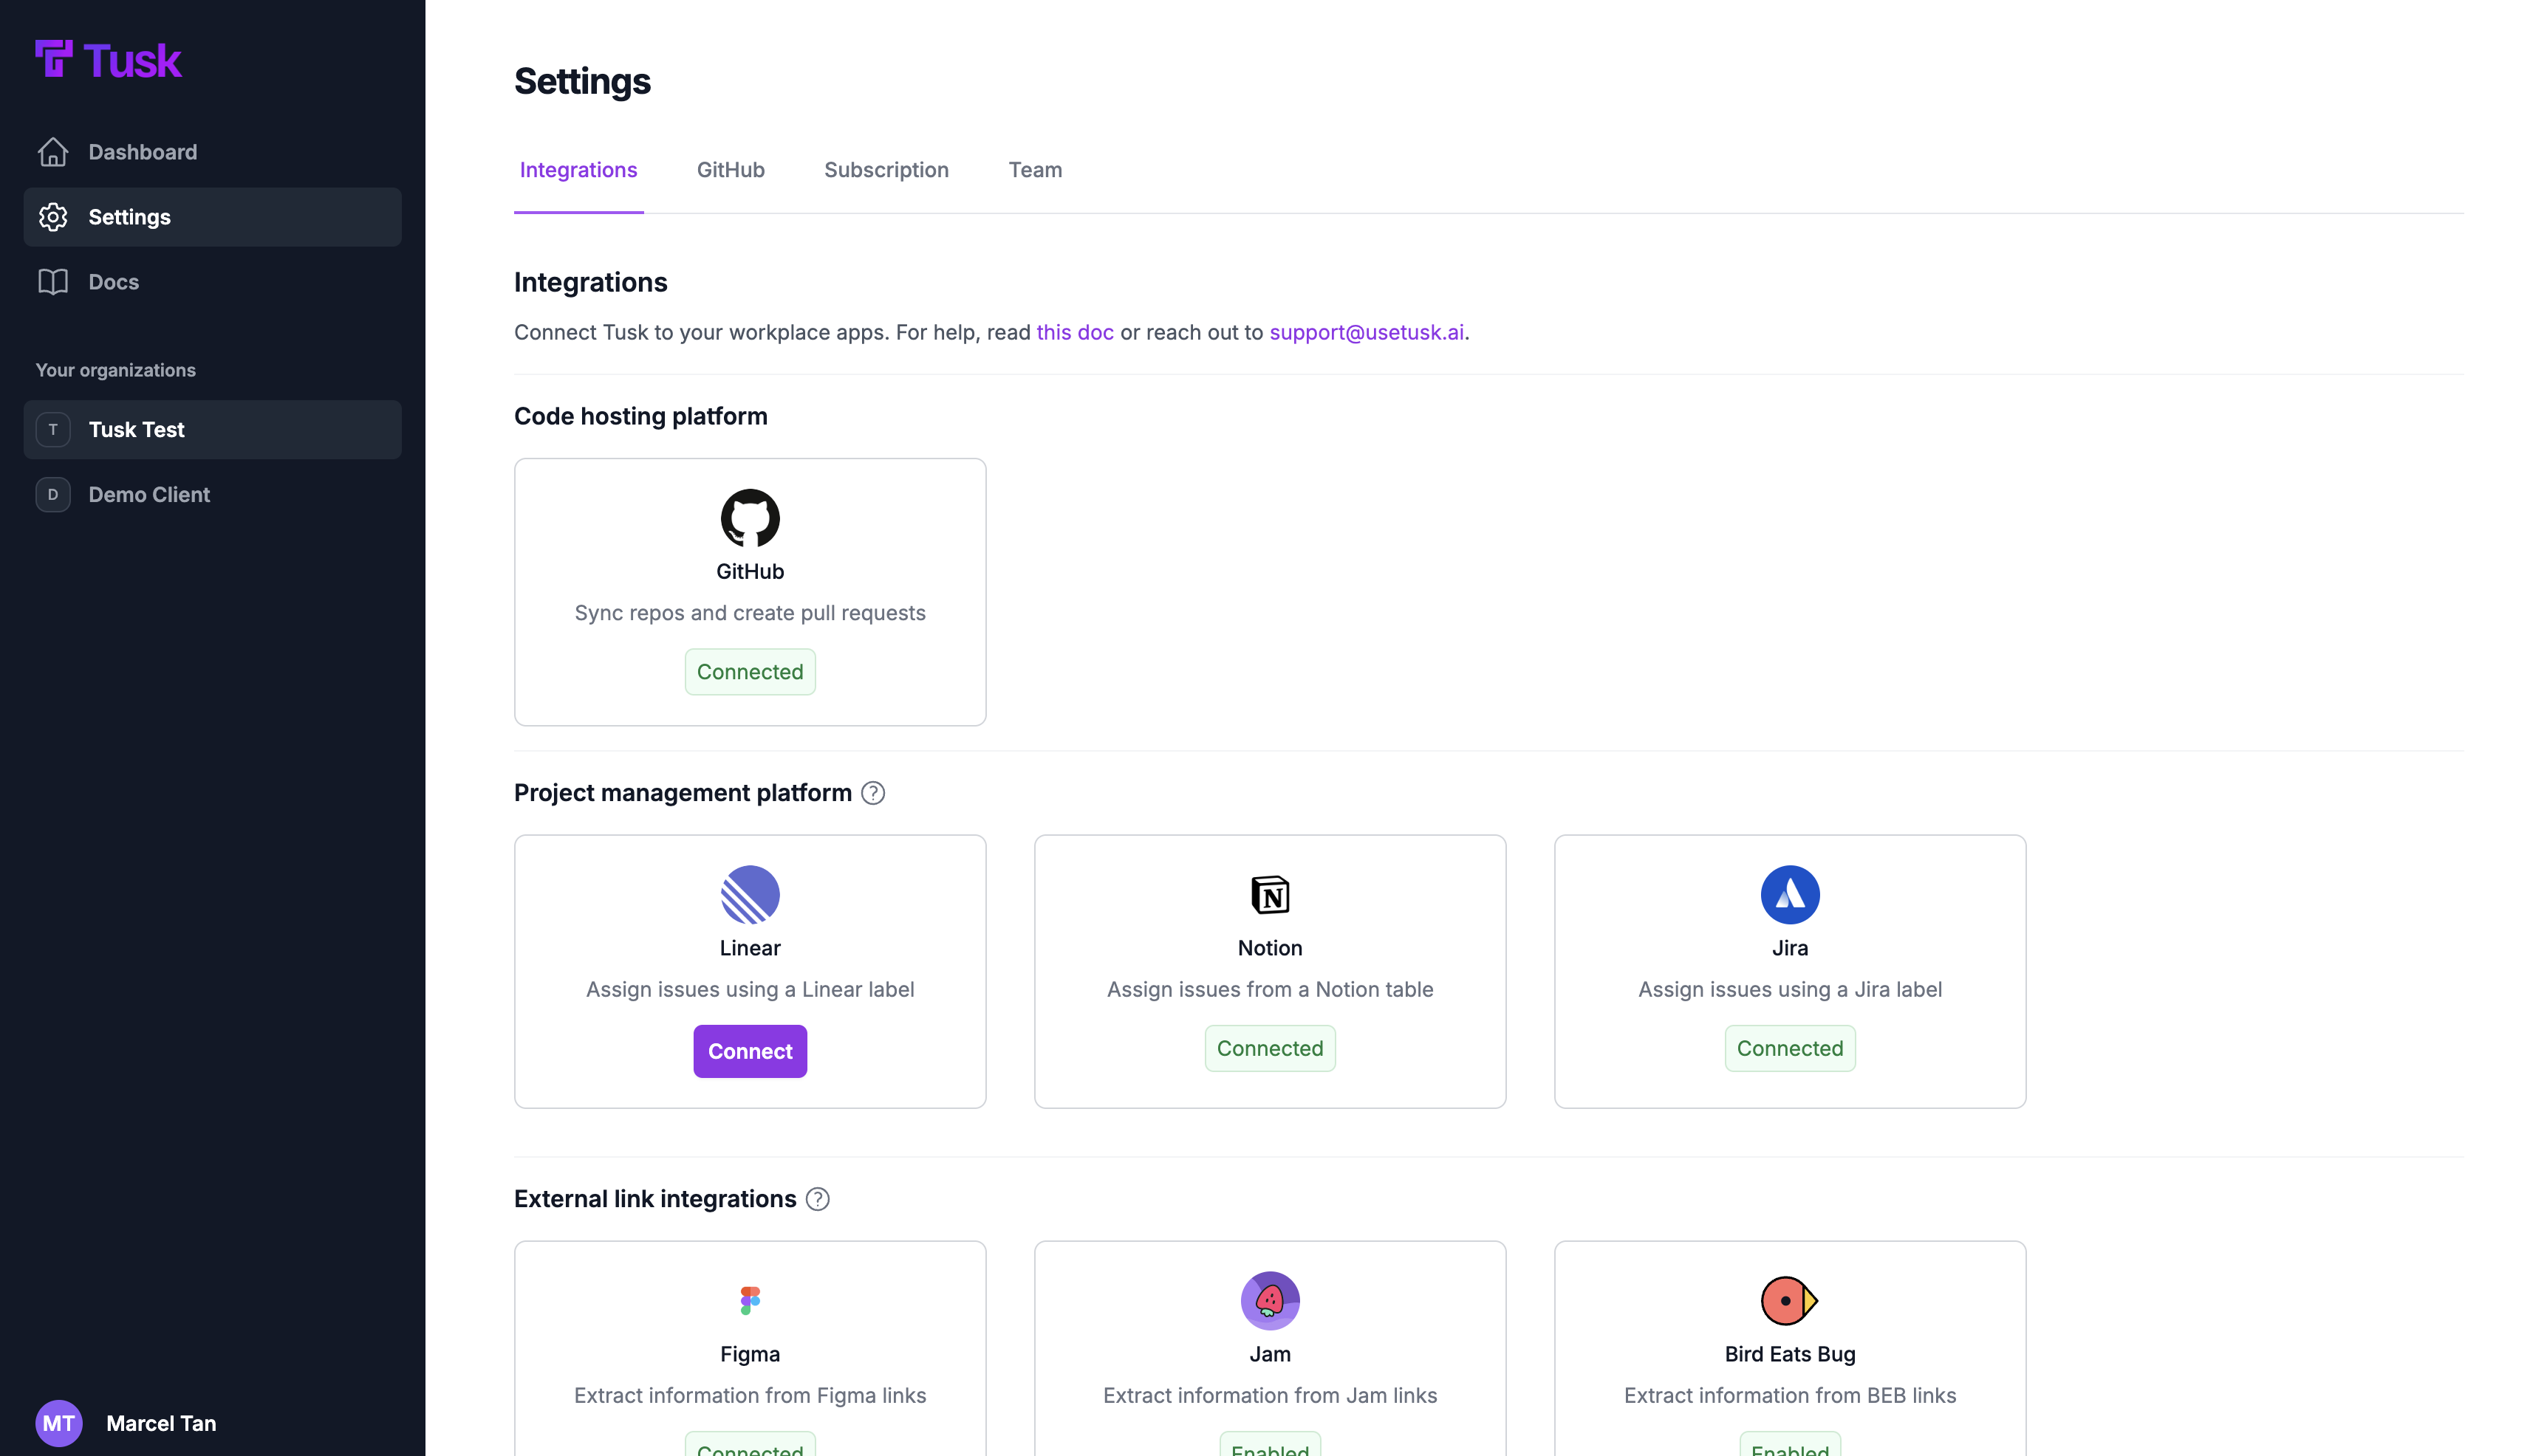The image size is (2547, 1456).
Task: Open Docs from the sidebar
Action: click(x=212, y=282)
